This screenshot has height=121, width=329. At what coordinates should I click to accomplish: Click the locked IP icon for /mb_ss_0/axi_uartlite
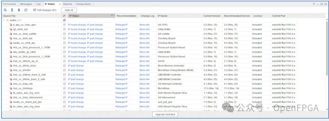11,34
